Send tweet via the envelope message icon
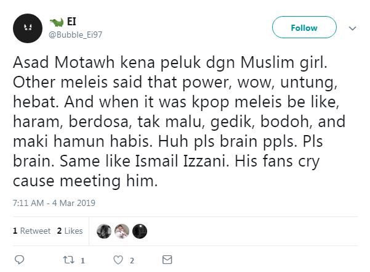Image resolution: width=370 pixels, height=272 pixels. coord(167,260)
